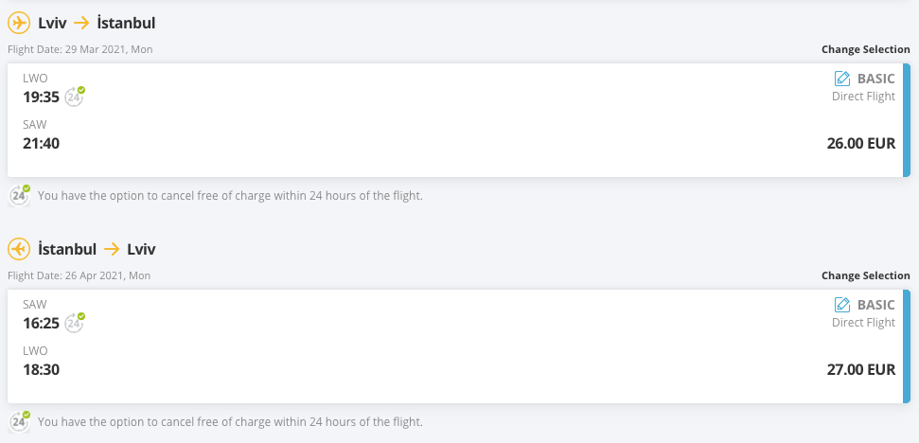Click the Flight Date 26 Apr 2021 label

click(x=80, y=275)
